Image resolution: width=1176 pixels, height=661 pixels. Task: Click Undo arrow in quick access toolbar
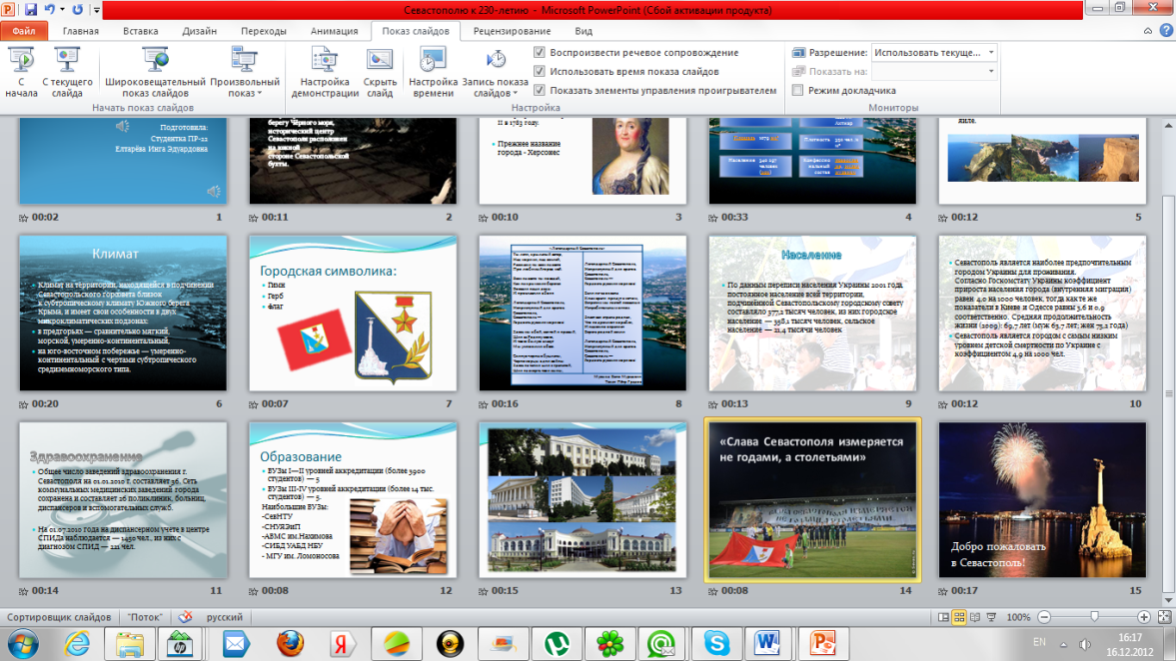pyautogui.click(x=50, y=10)
